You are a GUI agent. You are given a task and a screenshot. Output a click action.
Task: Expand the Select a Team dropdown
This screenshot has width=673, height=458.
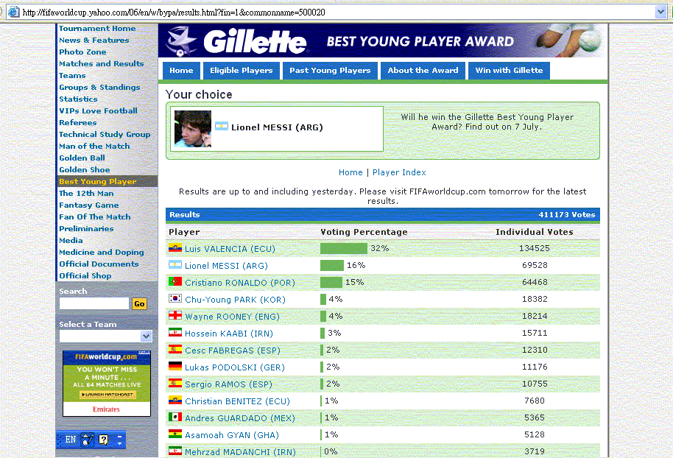click(x=147, y=336)
